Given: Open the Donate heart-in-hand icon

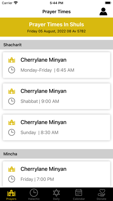Looking at the screenshot, I should tap(101, 193).
